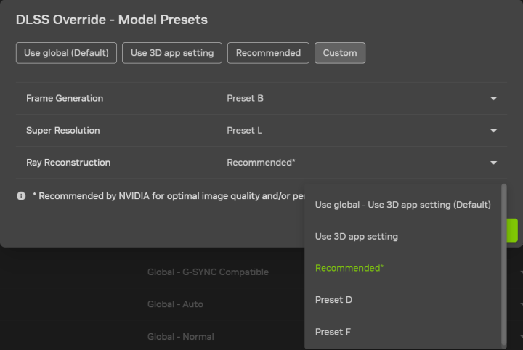523x350 pixels.
Task: Click the Frame Generation label
Action: 65,98
